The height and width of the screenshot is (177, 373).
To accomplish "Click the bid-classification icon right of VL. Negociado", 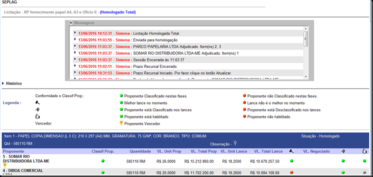I will (x=343, y=151).
